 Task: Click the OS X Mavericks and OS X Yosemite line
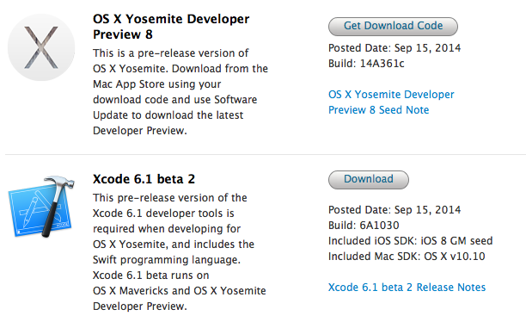pyautogui.click(x=180, y=291)
